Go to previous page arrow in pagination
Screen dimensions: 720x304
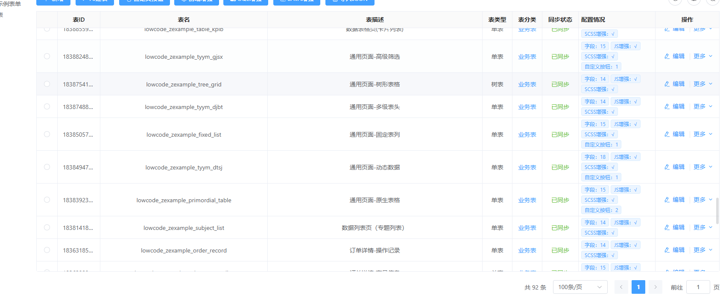pos(621,287)
